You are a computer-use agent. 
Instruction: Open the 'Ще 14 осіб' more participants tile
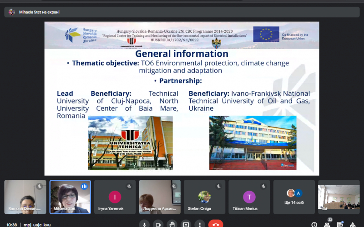coord(294,197)
